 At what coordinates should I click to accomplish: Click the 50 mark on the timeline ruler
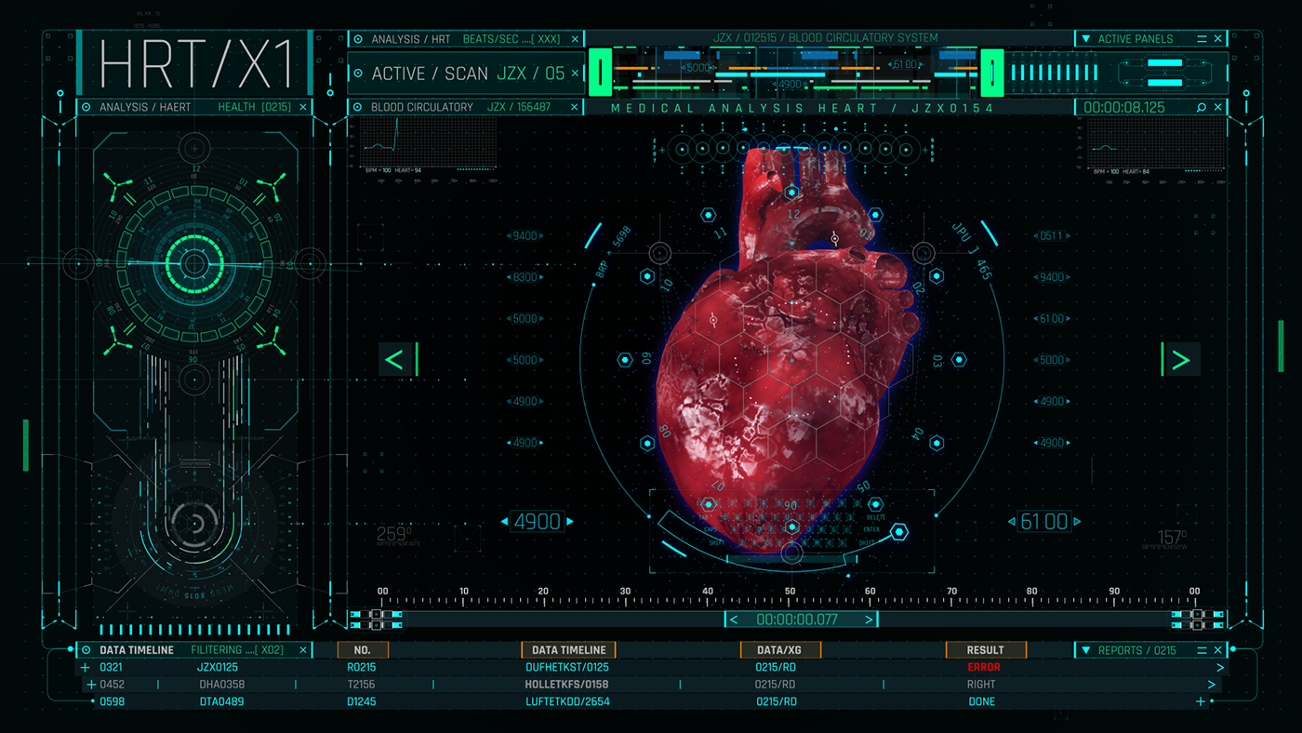[x=790, y=592]
